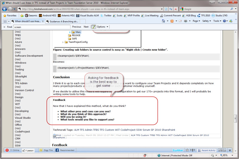Image resolution: width=239 pixels, height=159 pixels.
Task: Open the zoom level 95% dropdown
Action: pyautogui.click(x=232, y=155)
